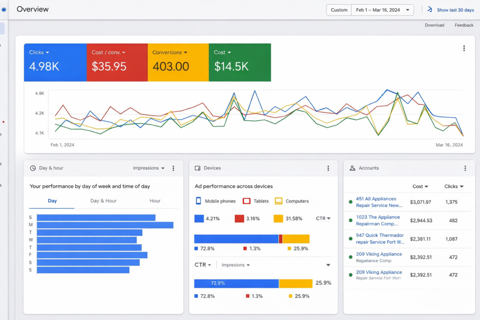
Task: Click the Monday bar in the day chart
Action: 105,225
